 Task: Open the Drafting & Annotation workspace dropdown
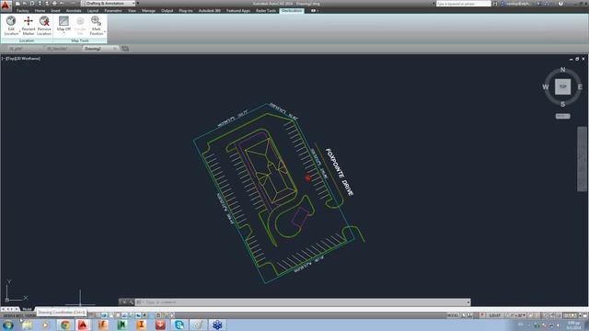pyautogui.click(x=109, y=4)
